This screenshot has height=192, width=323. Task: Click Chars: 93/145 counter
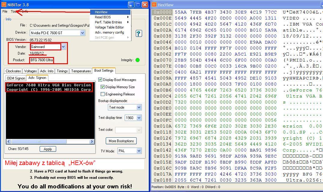tap(18, 148)
